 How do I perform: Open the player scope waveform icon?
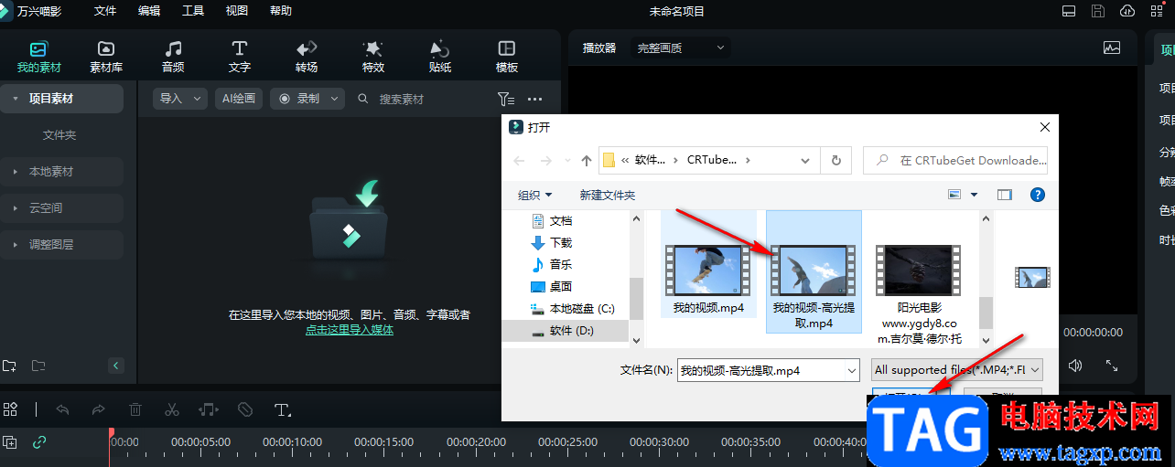1112,48
